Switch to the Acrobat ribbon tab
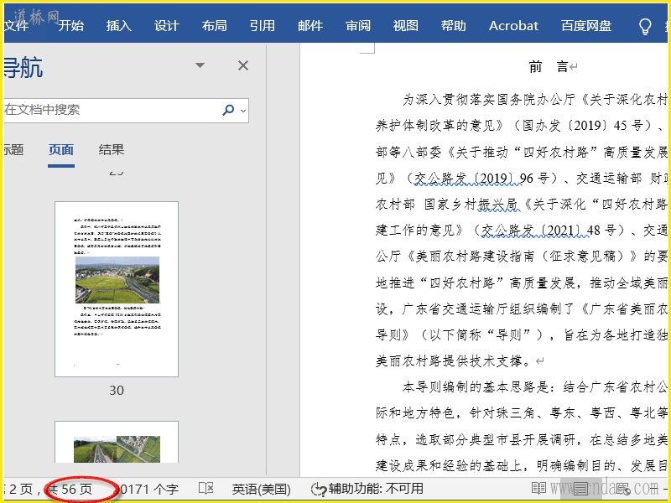 pyautogui.click(x=513, y=26)
